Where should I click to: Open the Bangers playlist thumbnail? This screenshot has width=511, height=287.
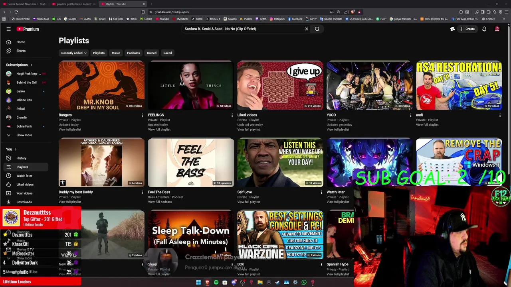click(101, 86)
